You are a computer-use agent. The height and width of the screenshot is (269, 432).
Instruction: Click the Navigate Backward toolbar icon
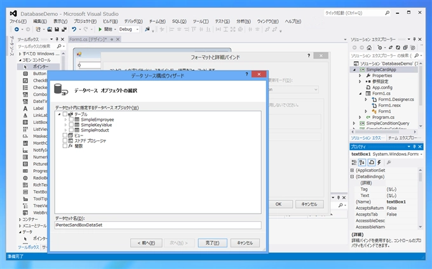pyautogui.click(x=17, y=29)
